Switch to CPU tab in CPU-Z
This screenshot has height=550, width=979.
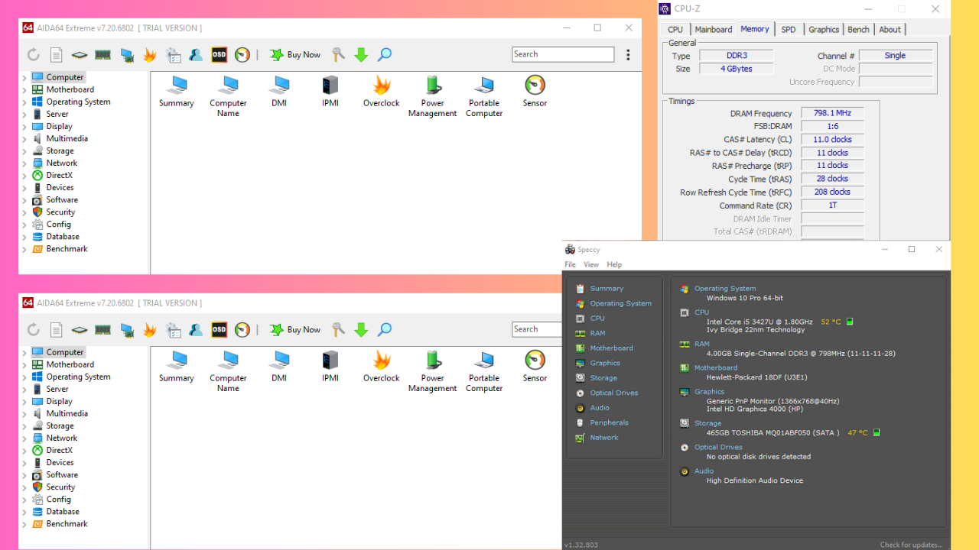pos(675,30)
